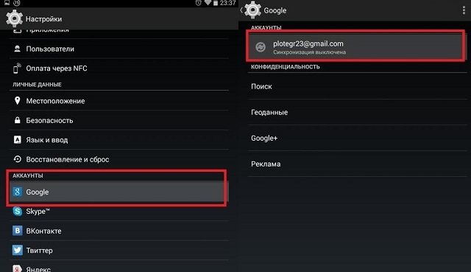Open Реклама settings
471x272 pixels.
[x=358, y=164]
